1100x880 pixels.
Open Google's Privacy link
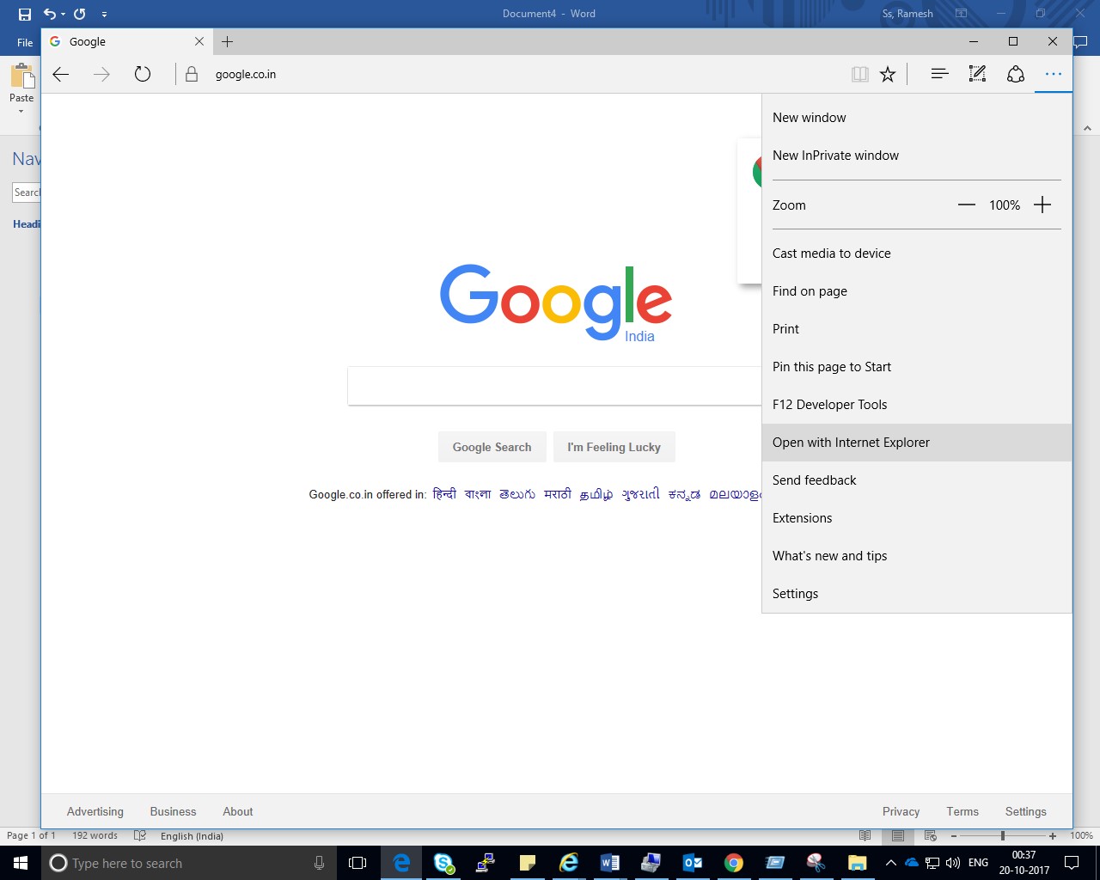[900, 810]
